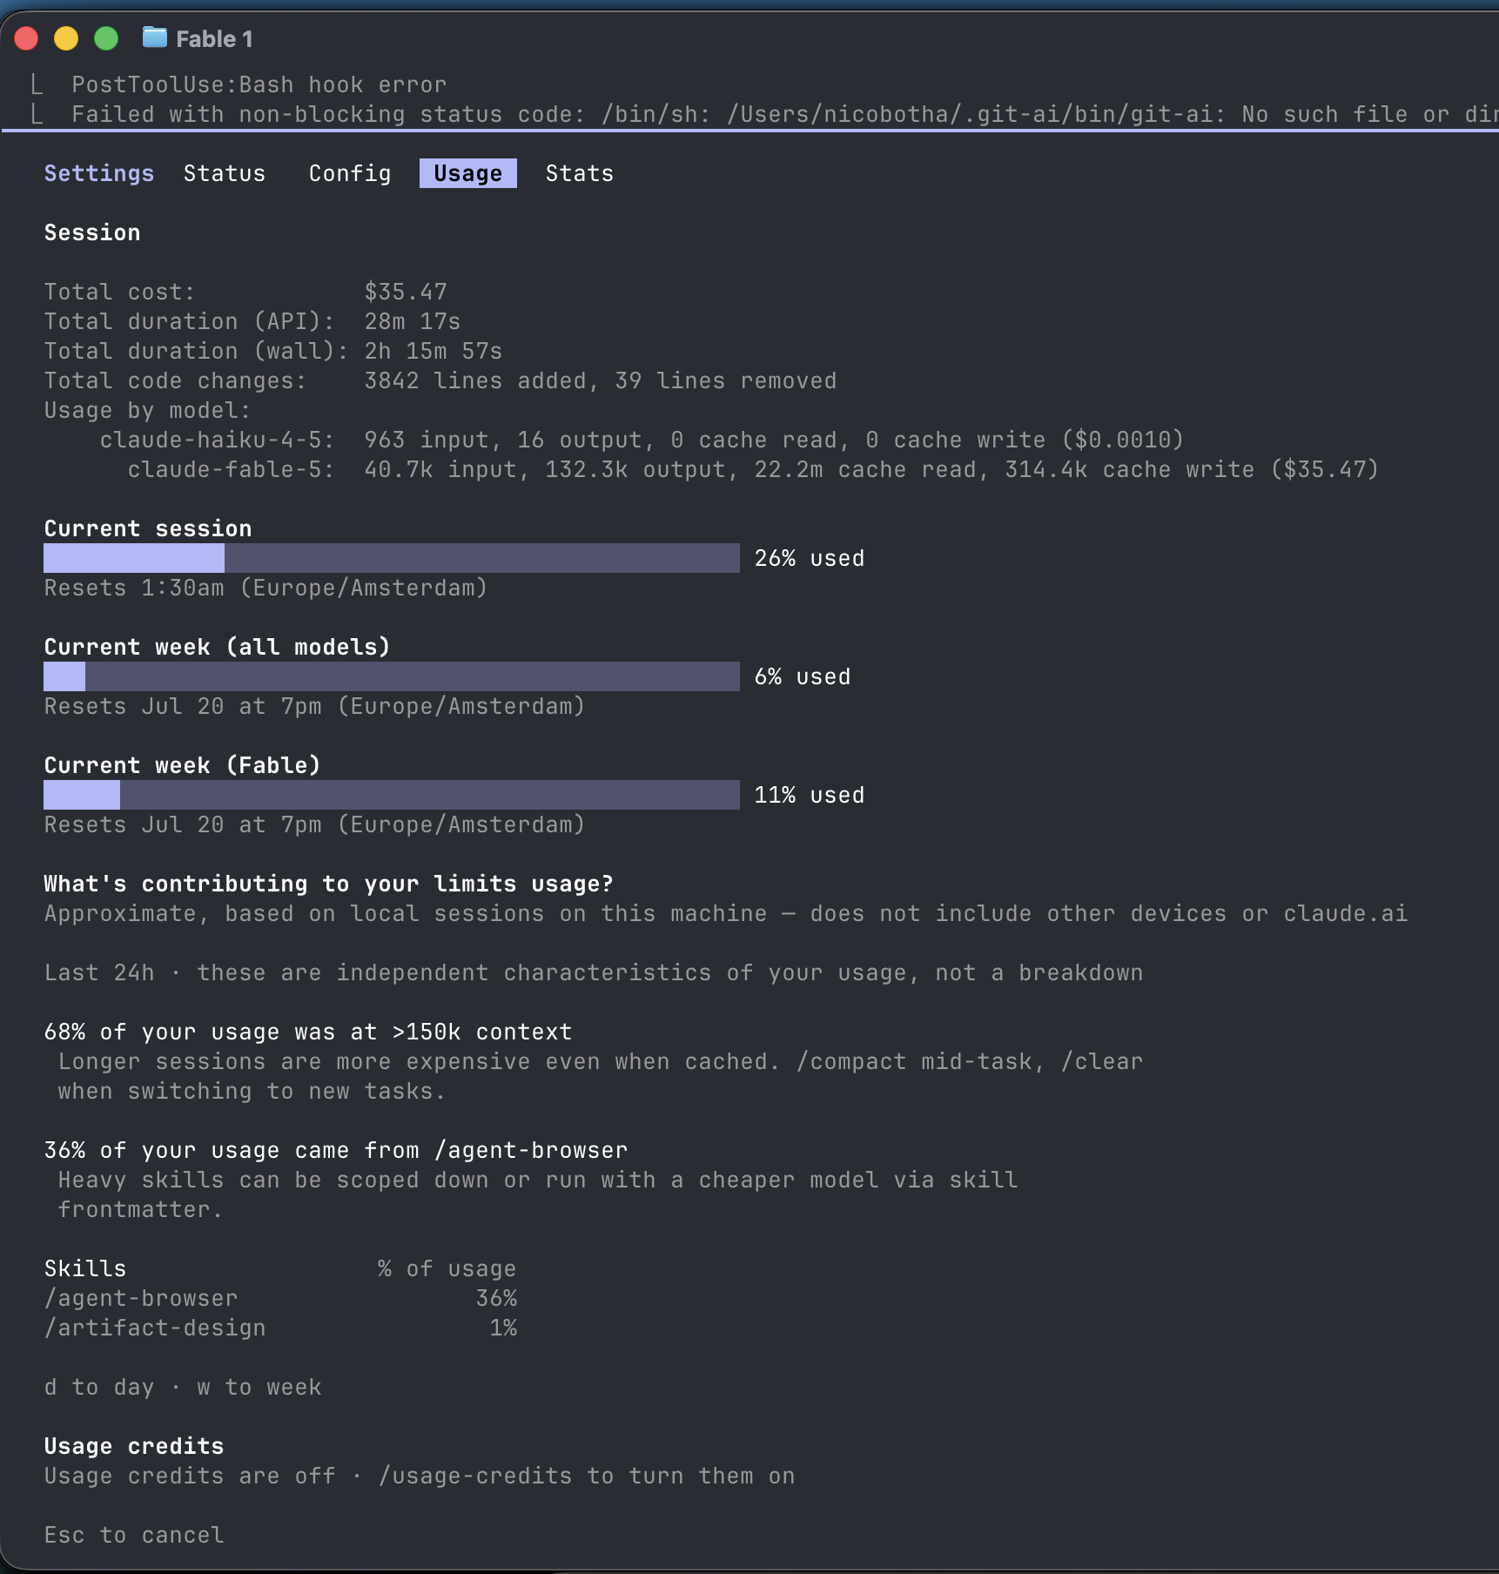Click Resets 1:30am (Europe/Amsterdam) text

(x=266, y=588)
